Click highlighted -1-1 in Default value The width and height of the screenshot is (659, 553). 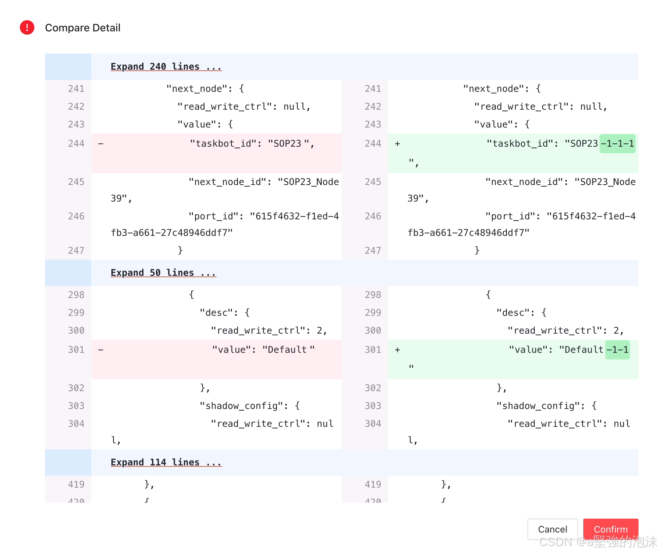617,350
